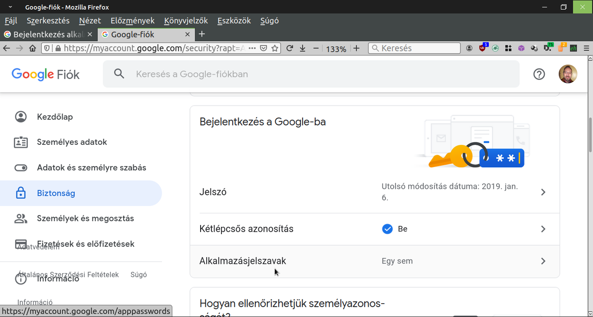Open Alkalmazásjelszavak row chevron
Viewport: 593px width, 317px height.
[543, 261]
